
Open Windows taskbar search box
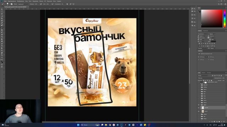coord(90,125)
